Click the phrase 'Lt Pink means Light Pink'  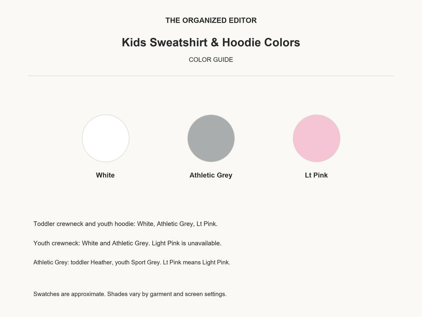[x=196, y=262]
